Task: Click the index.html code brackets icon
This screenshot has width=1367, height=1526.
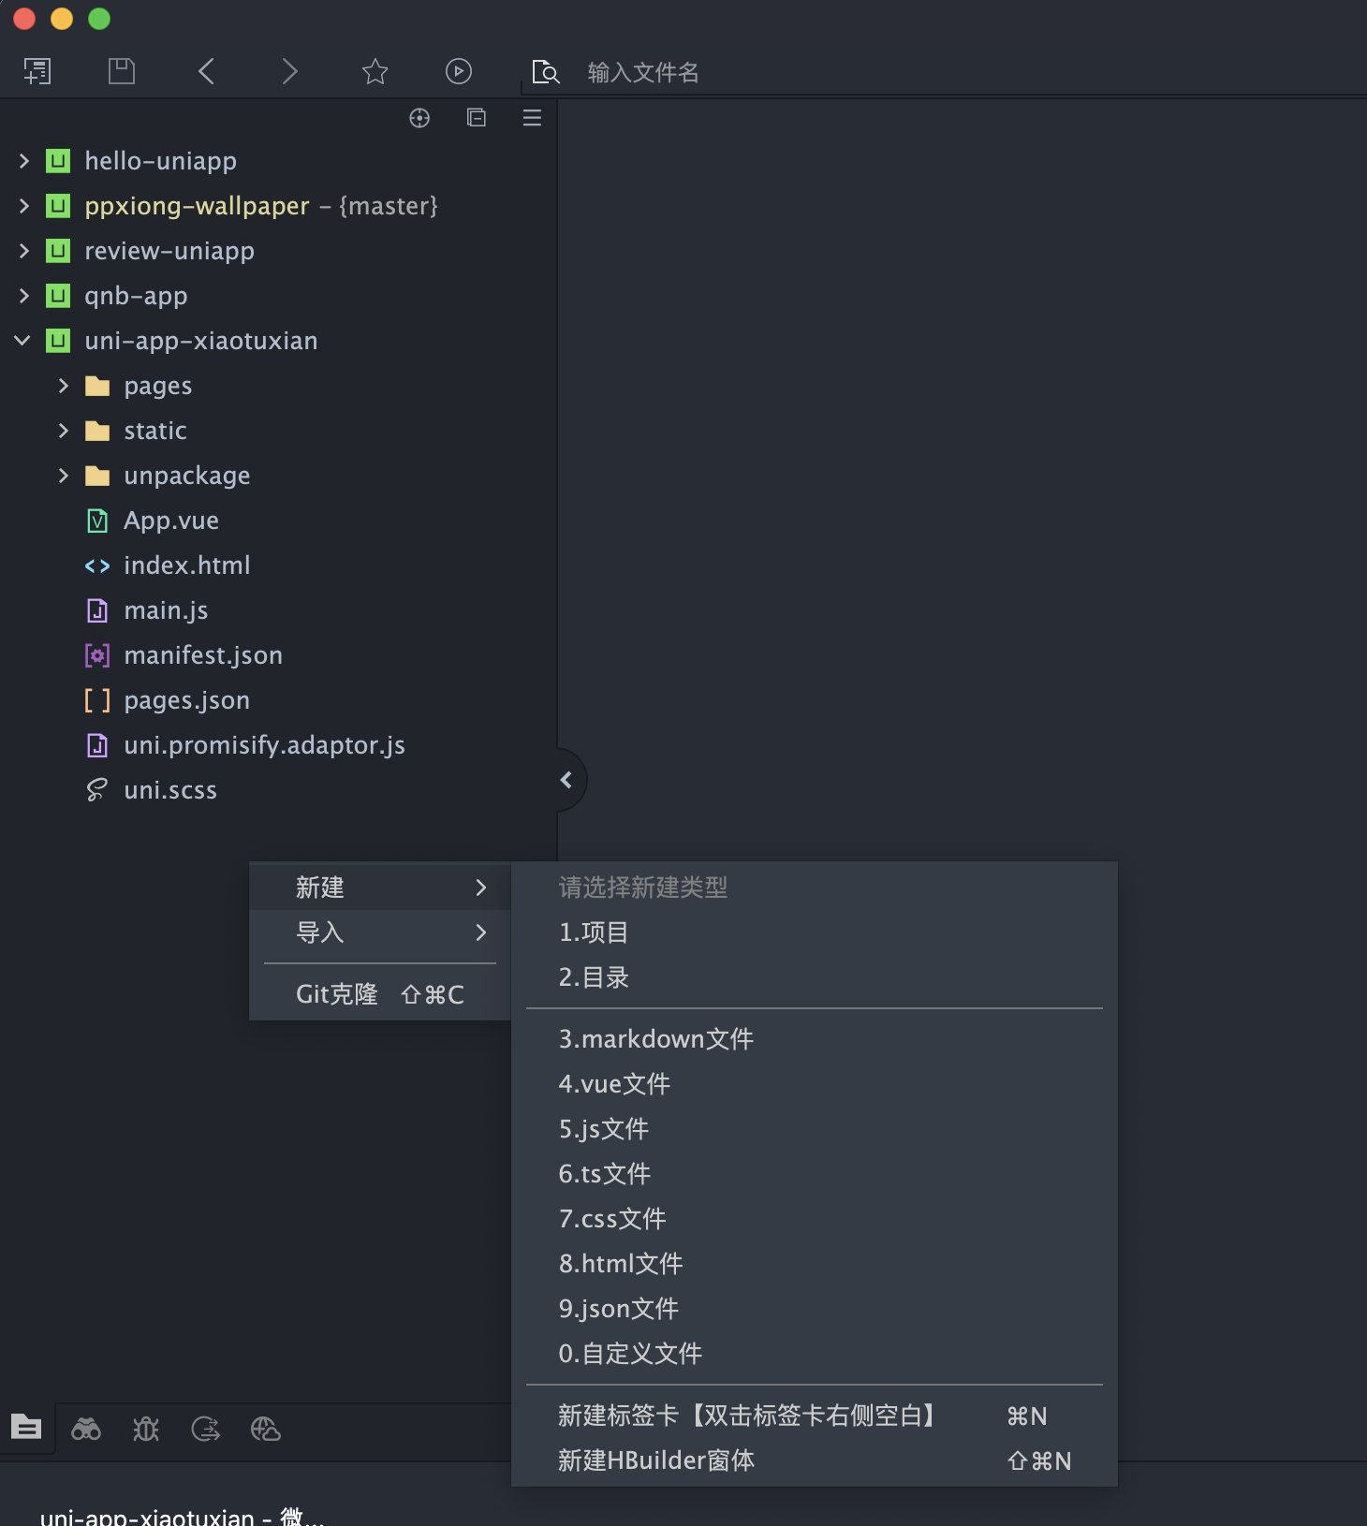Action: (97, 565)
